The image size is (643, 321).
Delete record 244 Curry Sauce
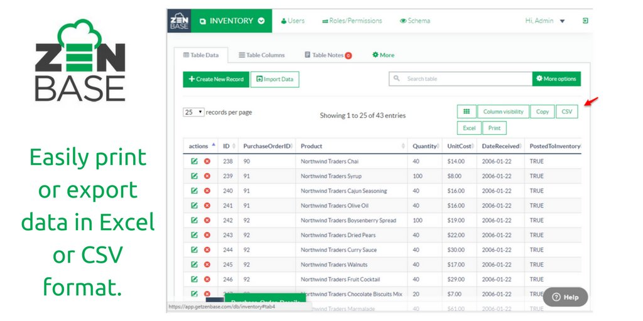pos(207,250)
